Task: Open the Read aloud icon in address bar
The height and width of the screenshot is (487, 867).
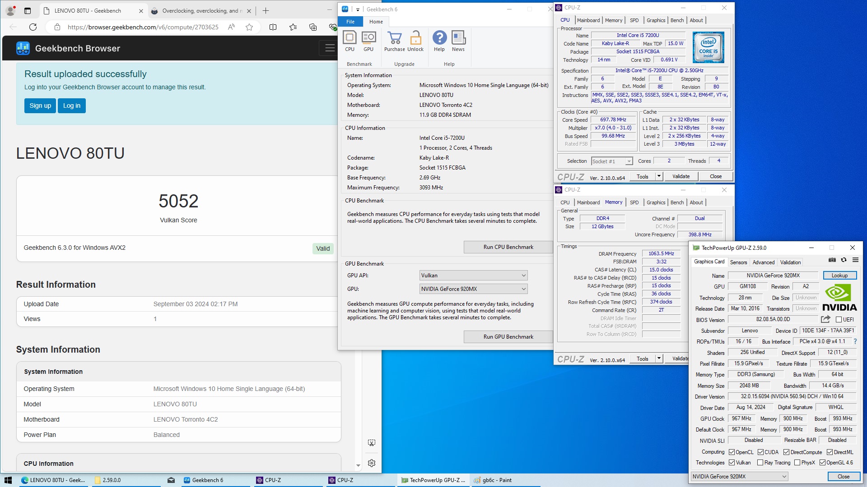Action: point(231,27)
